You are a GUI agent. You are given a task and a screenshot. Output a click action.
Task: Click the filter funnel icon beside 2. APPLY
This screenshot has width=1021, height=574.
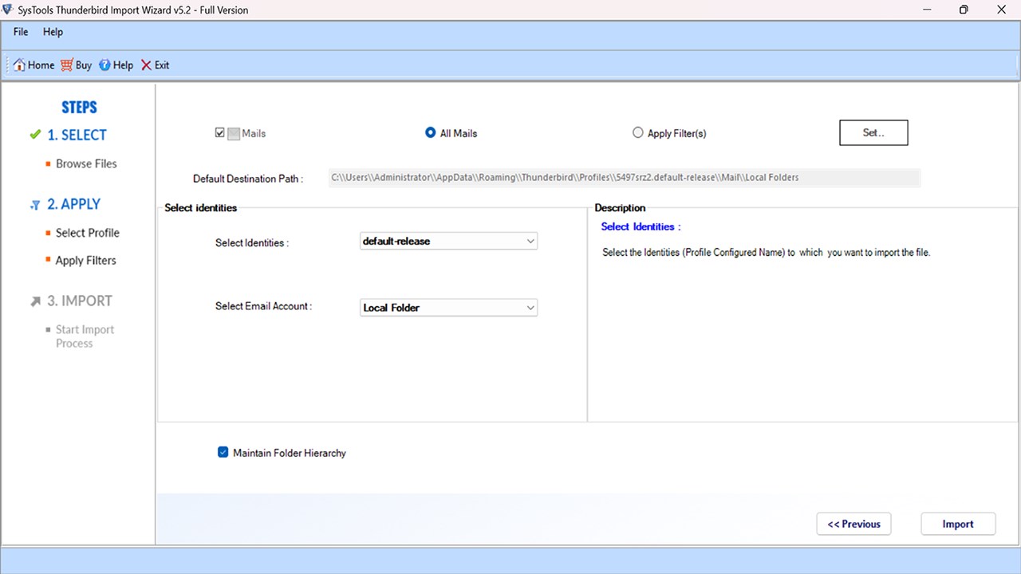pyautogui.click(x=35, y=205)
